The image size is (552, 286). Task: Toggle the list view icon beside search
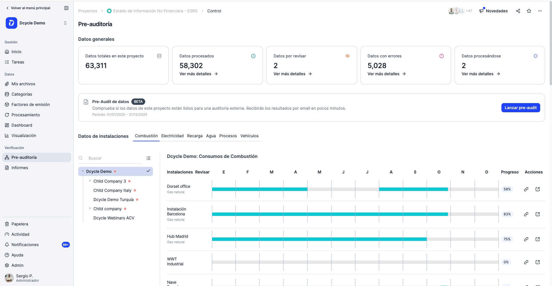point(148,158)
